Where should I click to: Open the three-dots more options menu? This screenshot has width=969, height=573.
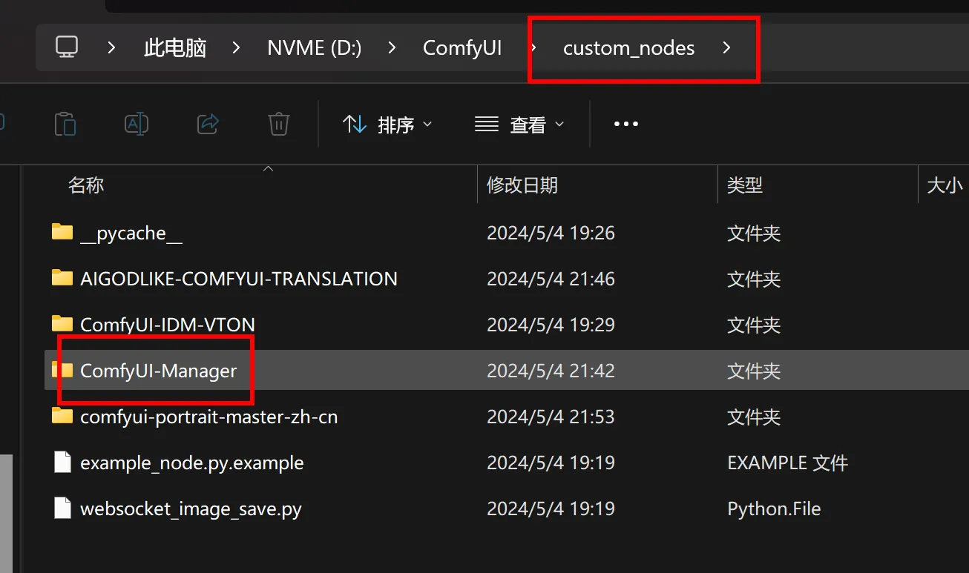click(625, 124)
